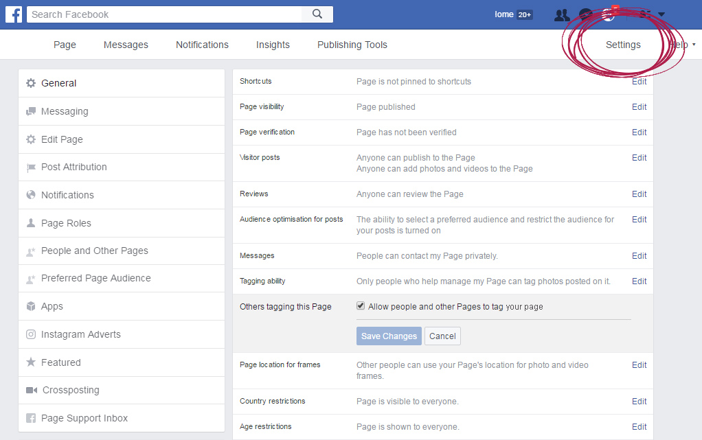
Task: Click Edit for Country restrictions
Action: coord(639,402)
